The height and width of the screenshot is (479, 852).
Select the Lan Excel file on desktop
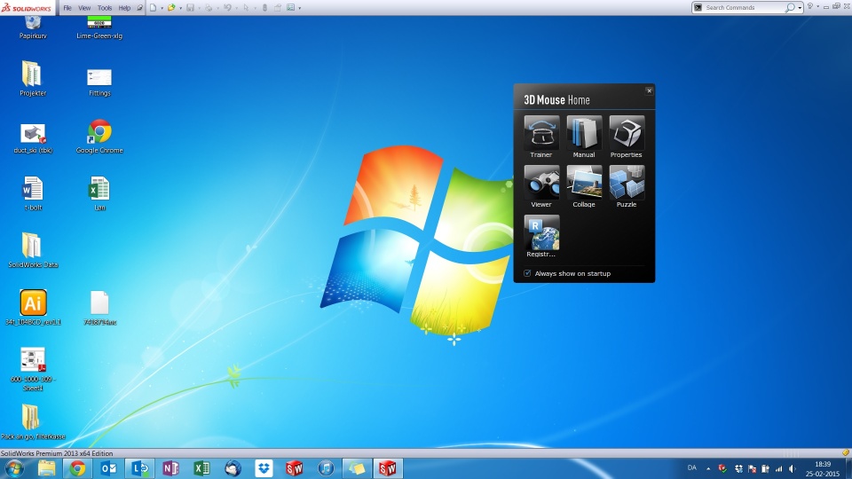click(x=99, y=193)
